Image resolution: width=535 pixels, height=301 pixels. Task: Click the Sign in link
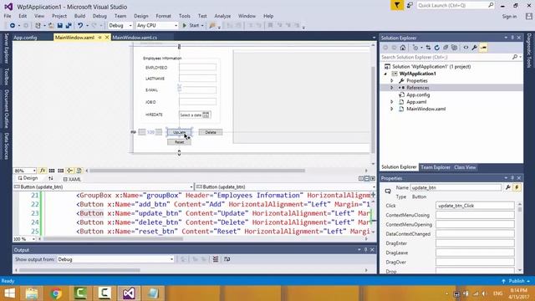pyautogui.click(x=509, y=17)
